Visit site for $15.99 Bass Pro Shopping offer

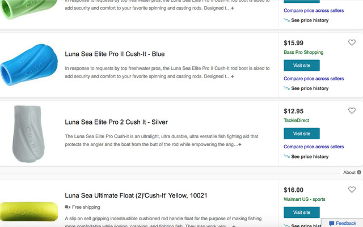coord(301,66)
